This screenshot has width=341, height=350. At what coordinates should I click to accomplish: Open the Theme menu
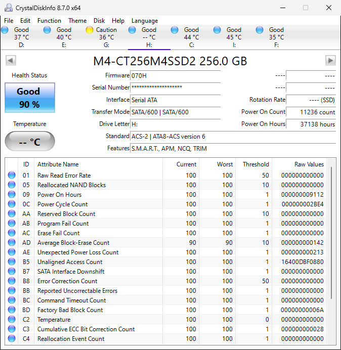(77, 21)
